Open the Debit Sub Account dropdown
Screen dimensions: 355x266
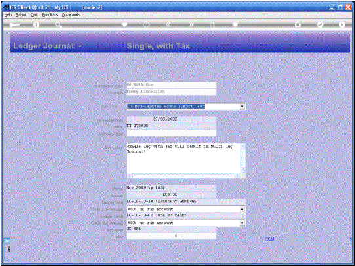point(243,209)
